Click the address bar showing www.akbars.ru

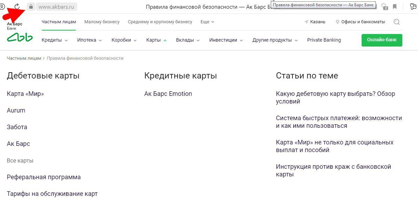(x=57, y=6)
